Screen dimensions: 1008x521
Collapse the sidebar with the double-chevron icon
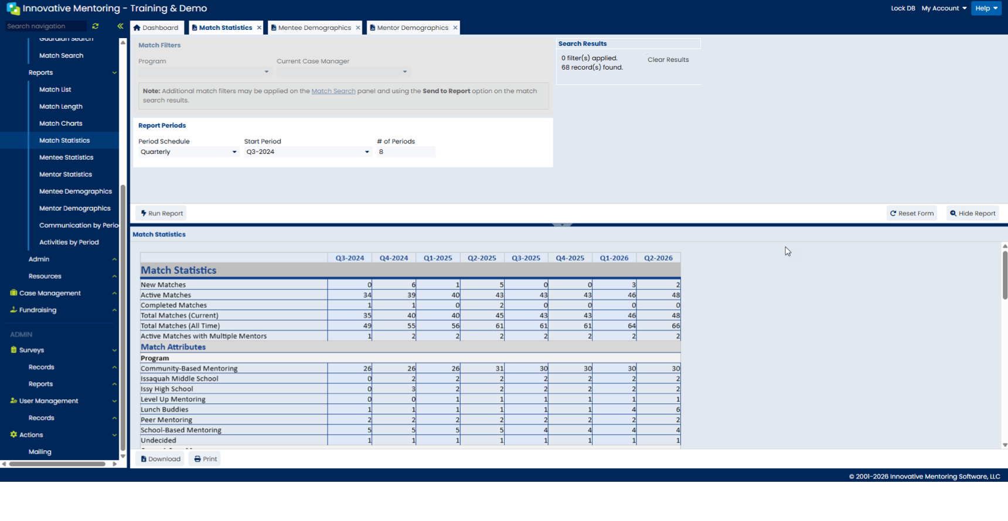coord(120,26)
